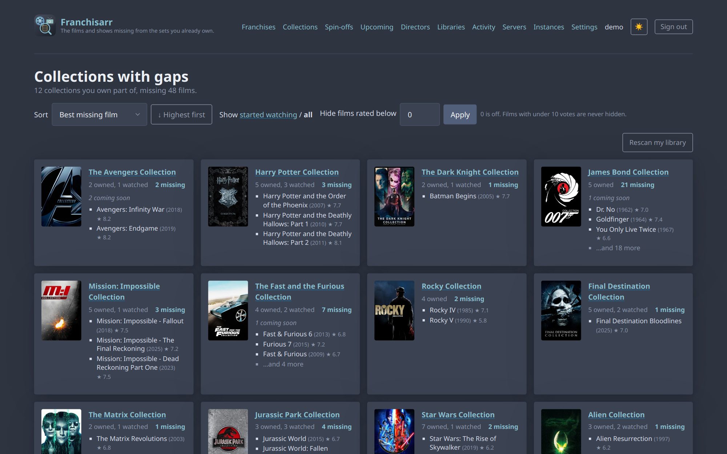
Task: Open the Servers page
Action: pyautogui.click(x=514, y=27)
